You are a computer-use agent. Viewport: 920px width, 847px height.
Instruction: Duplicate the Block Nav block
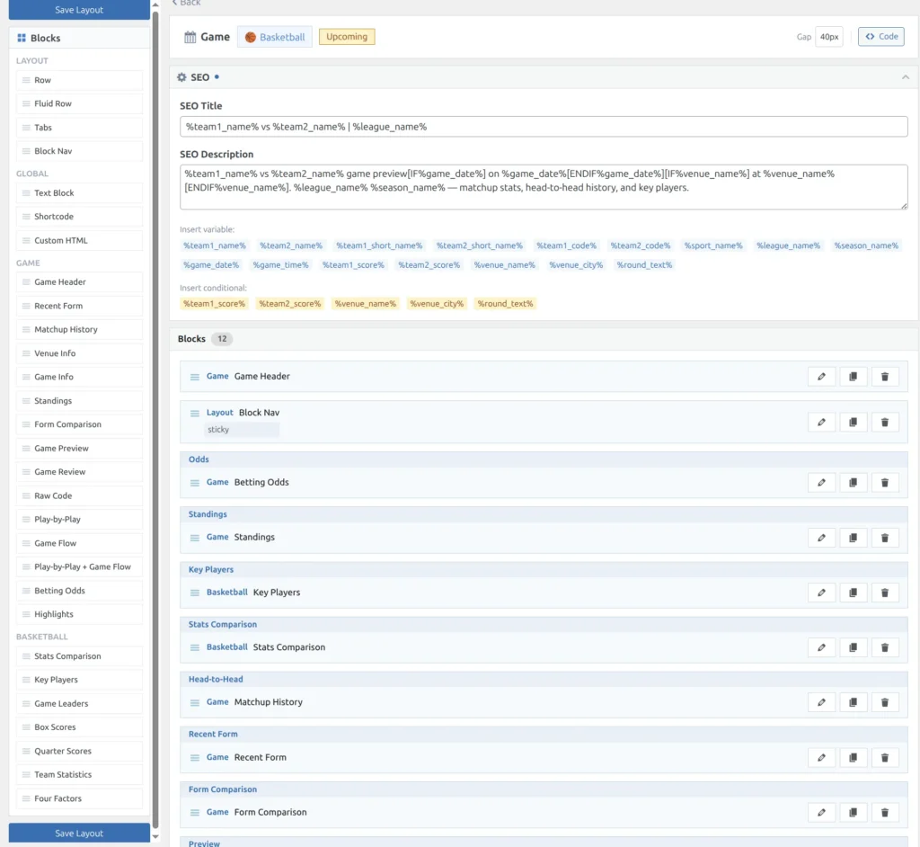tap(854, 423)
